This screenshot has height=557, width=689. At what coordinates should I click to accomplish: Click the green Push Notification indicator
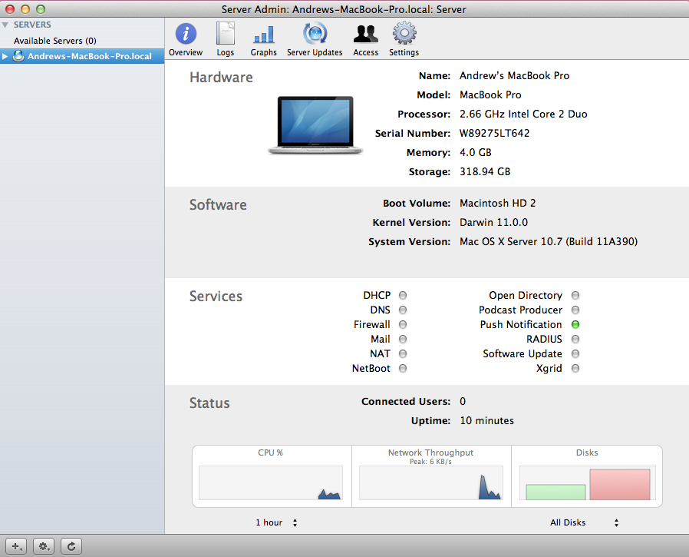[x=575, y=324]
